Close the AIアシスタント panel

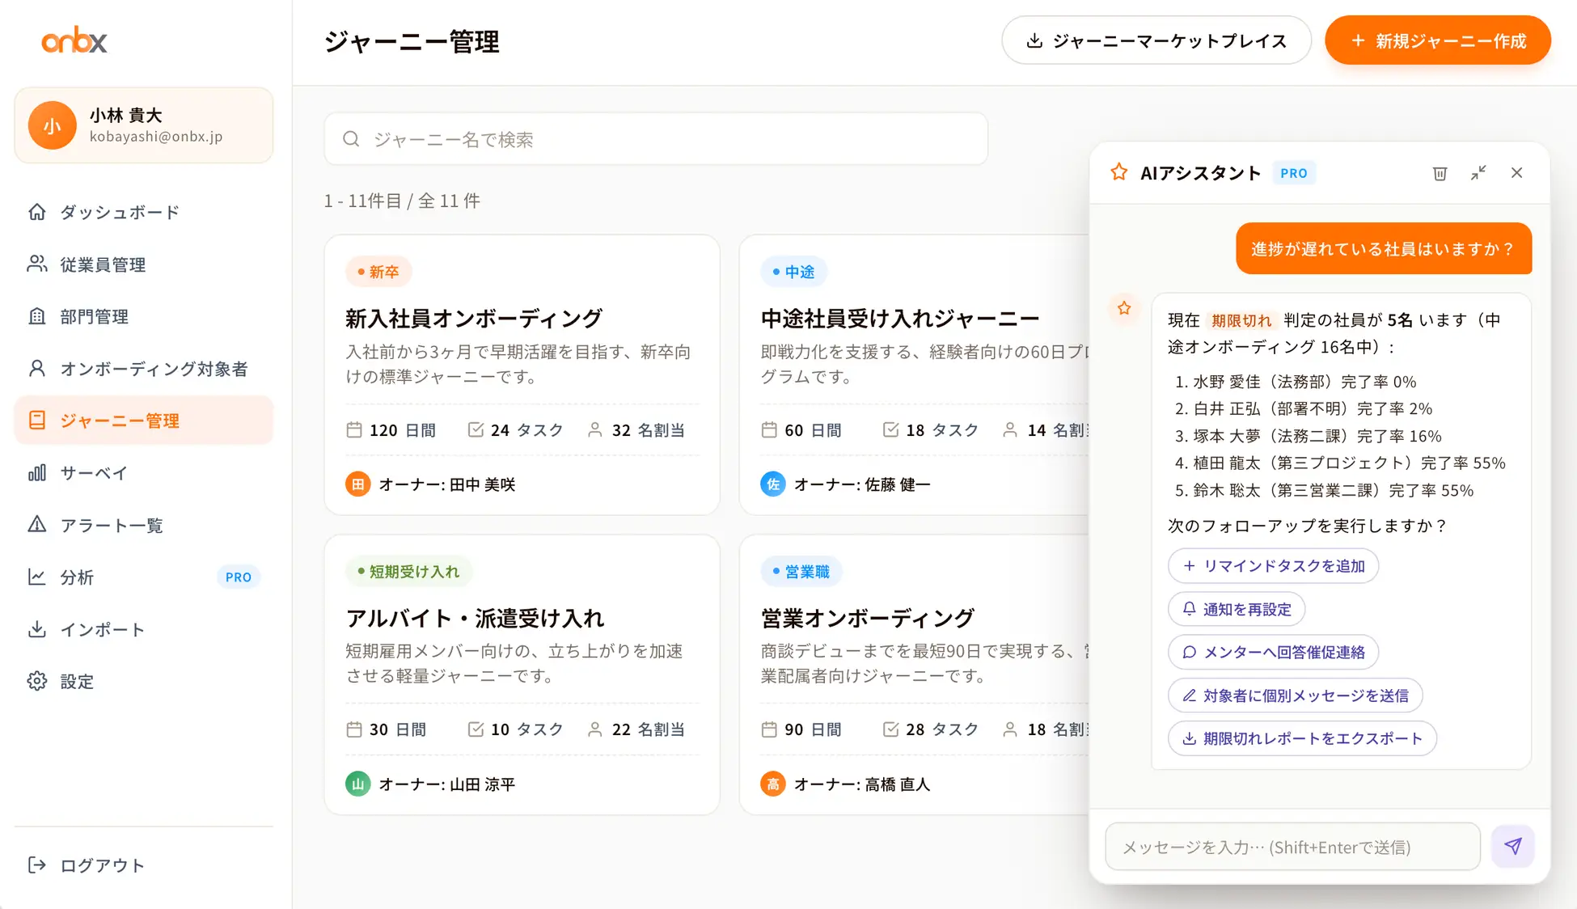pos(1517,173)
